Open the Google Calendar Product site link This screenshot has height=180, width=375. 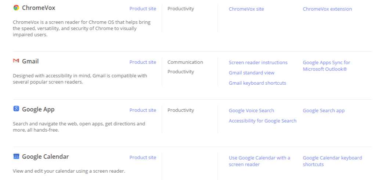click(143, 158)
